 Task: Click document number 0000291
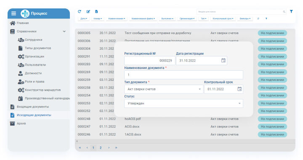coord(84,56)
